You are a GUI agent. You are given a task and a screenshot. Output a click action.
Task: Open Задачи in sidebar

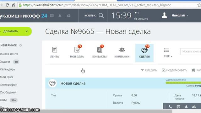click(x=5, y=62)
